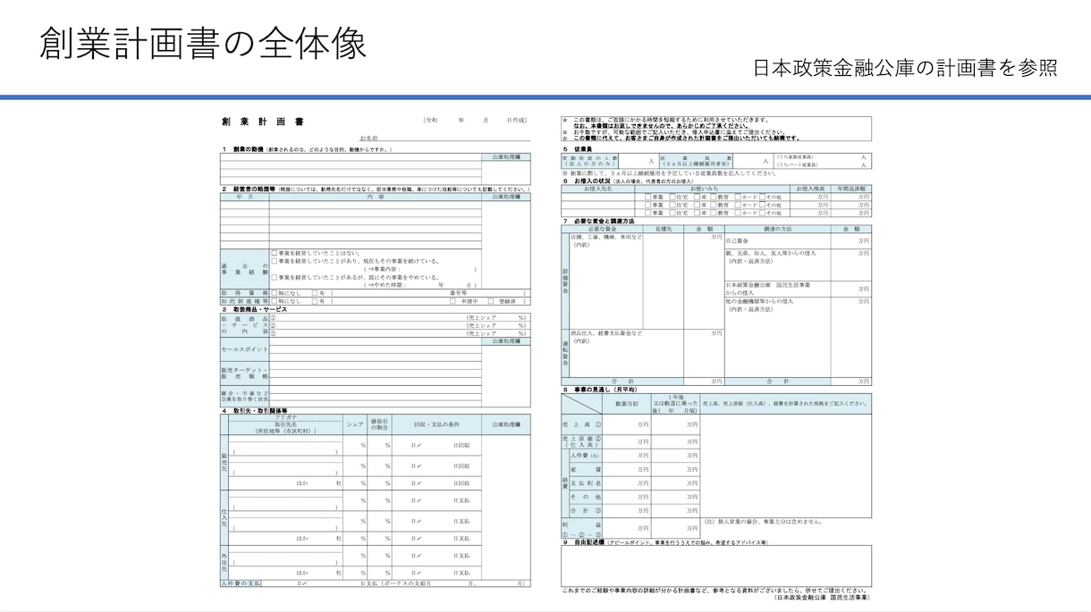Click the '調達の方法' column header
Screen dimensions: 1091x612
click(x=777, y=229)
